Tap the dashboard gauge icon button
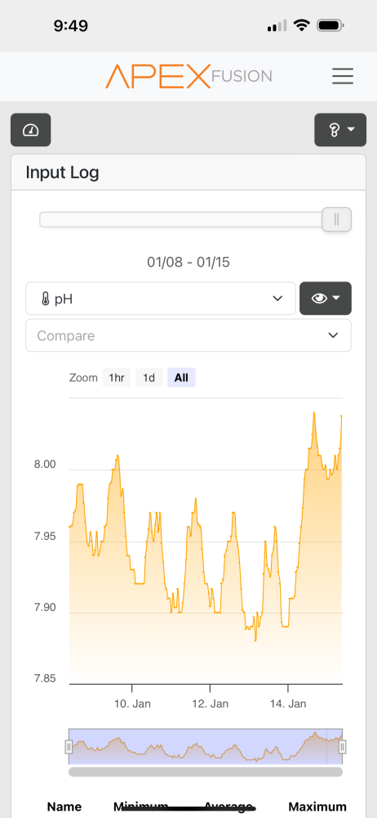Screen dimensions: 377x818 pyautogui.click(x=31, y=129)
